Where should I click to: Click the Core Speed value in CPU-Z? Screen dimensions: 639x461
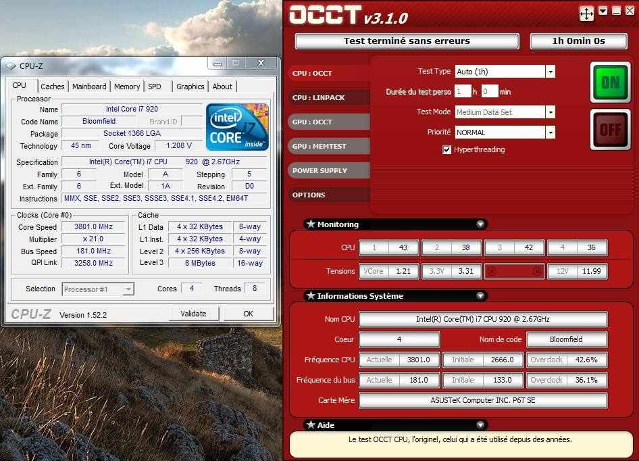93,227
